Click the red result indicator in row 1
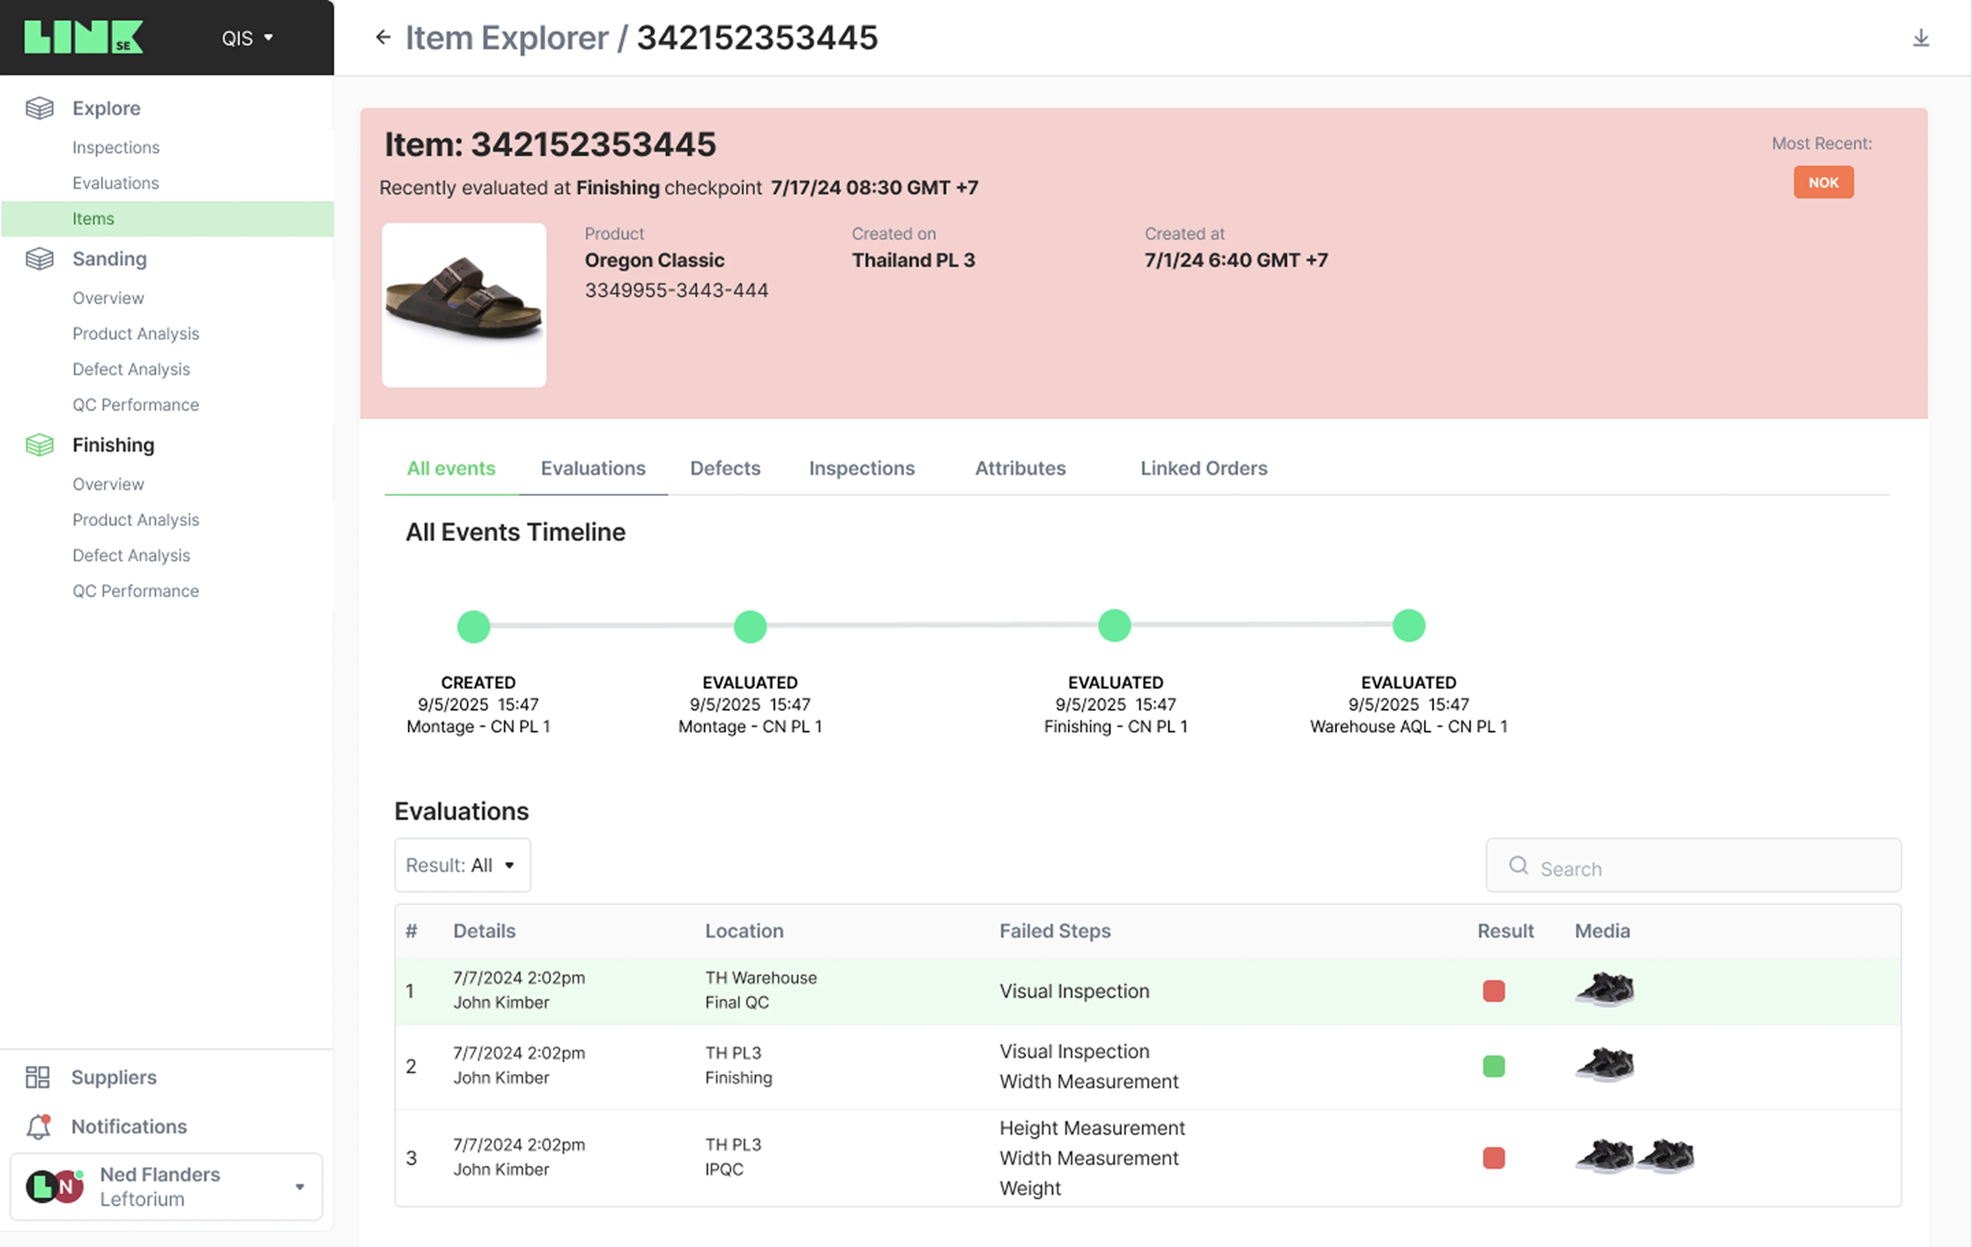This screenshot has height=1247, width=1972. pos(1494,991)
